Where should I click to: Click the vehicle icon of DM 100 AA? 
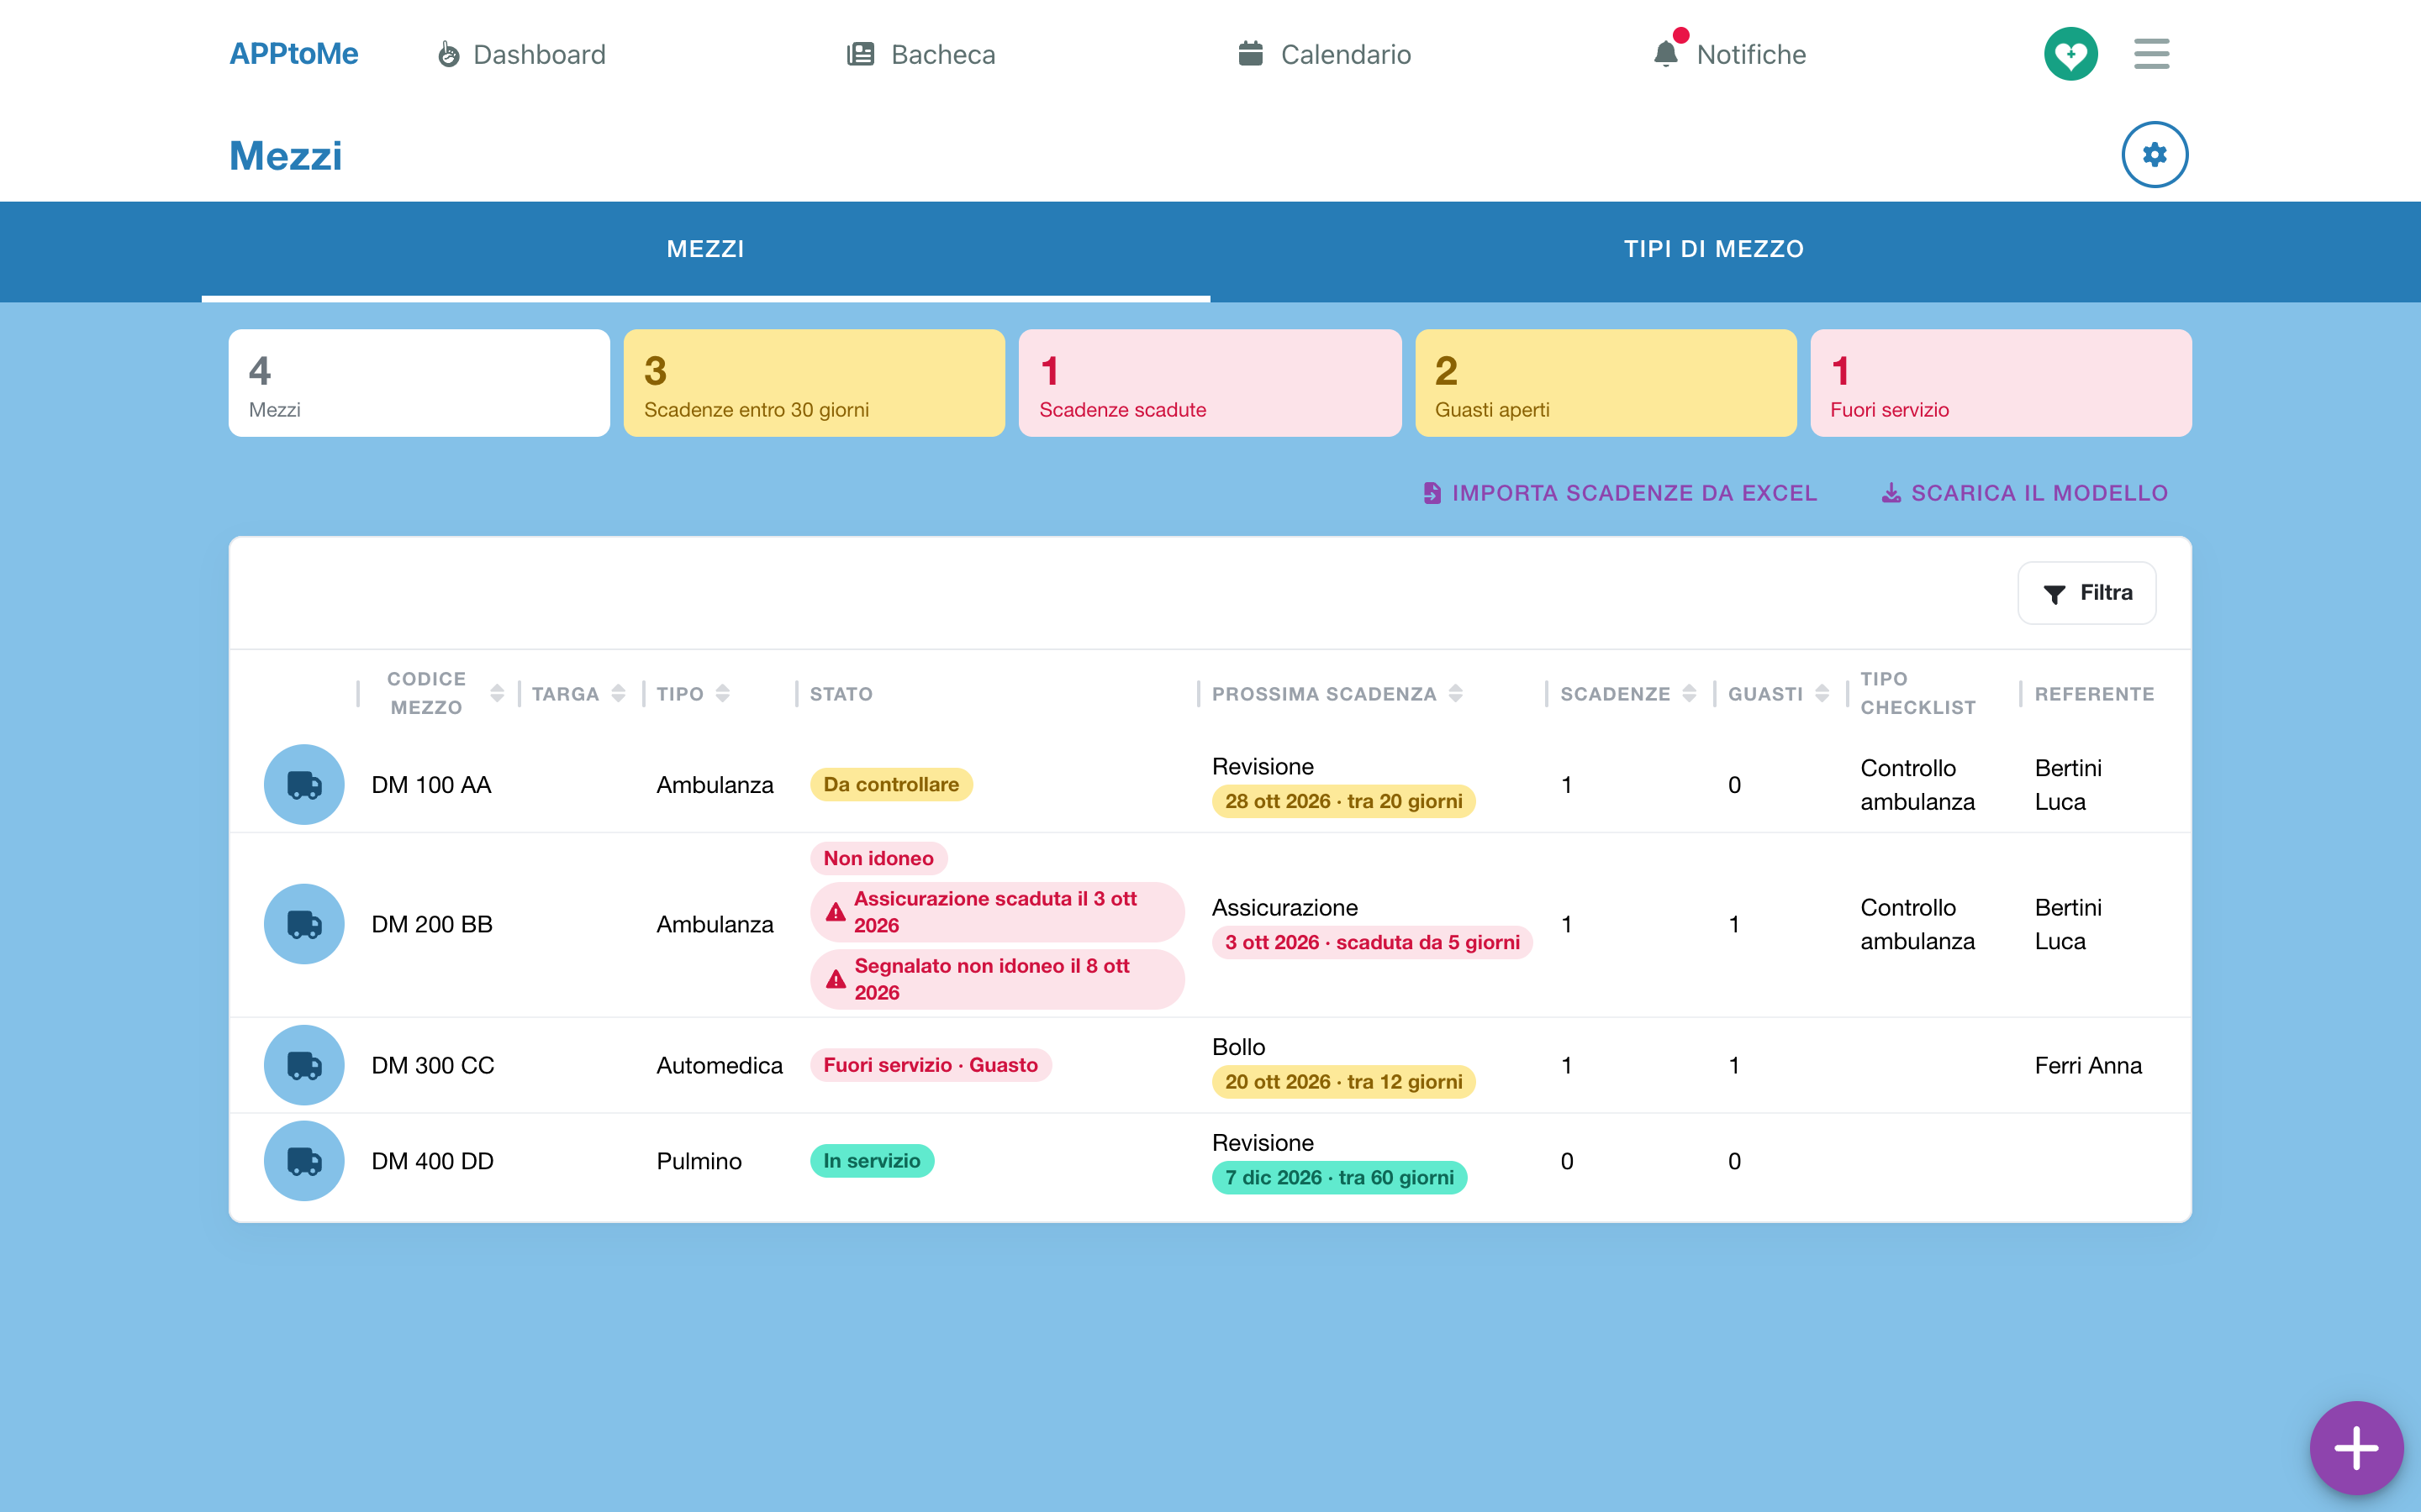pos(304,785)
